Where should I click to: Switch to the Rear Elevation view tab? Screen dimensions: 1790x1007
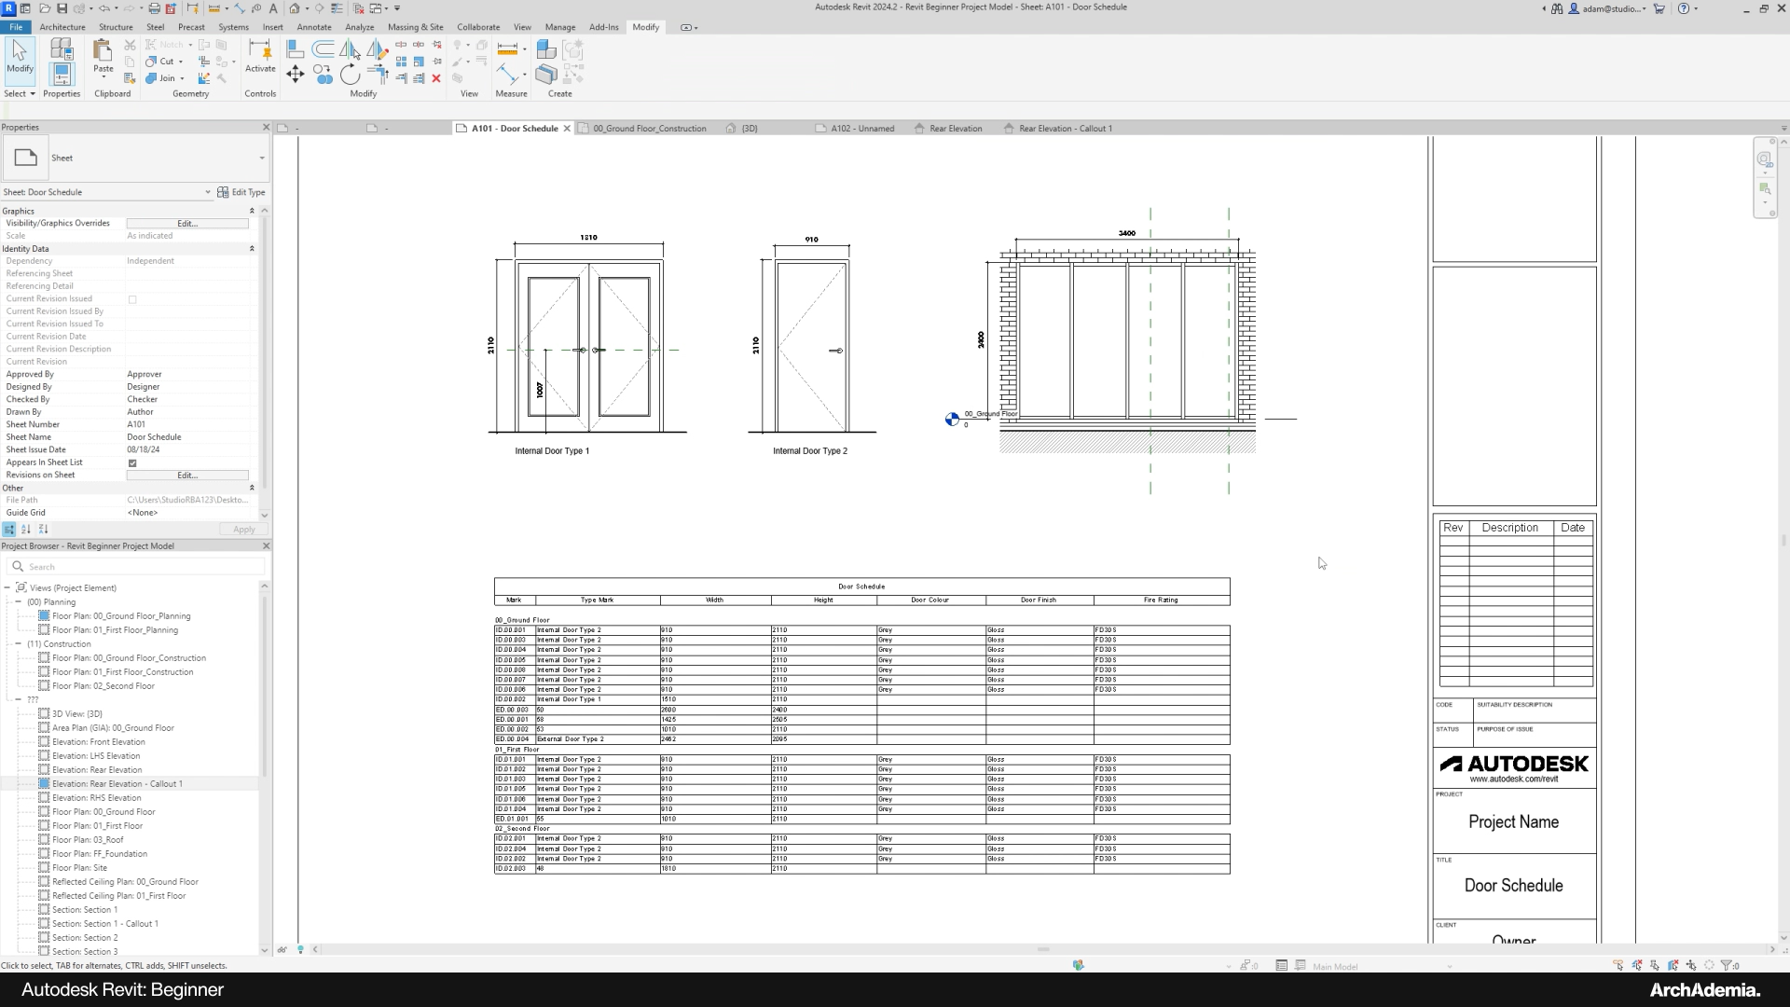click(955, 129)
